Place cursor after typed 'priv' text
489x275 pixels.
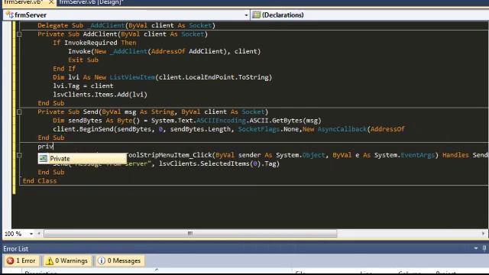(53, 146)
